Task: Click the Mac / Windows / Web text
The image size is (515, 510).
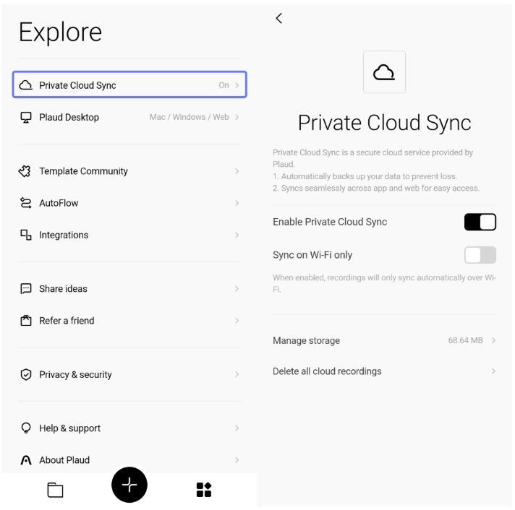Action: pyautogui.click(x=190, y=117)
